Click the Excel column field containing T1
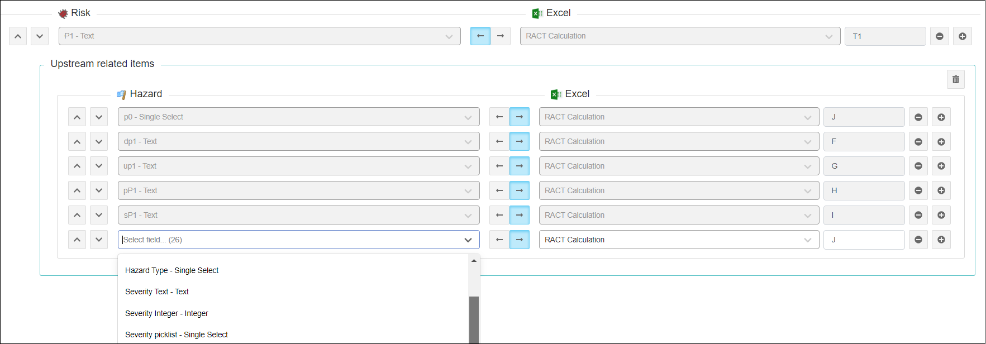986x344 pixels. [x=884, y=36]
